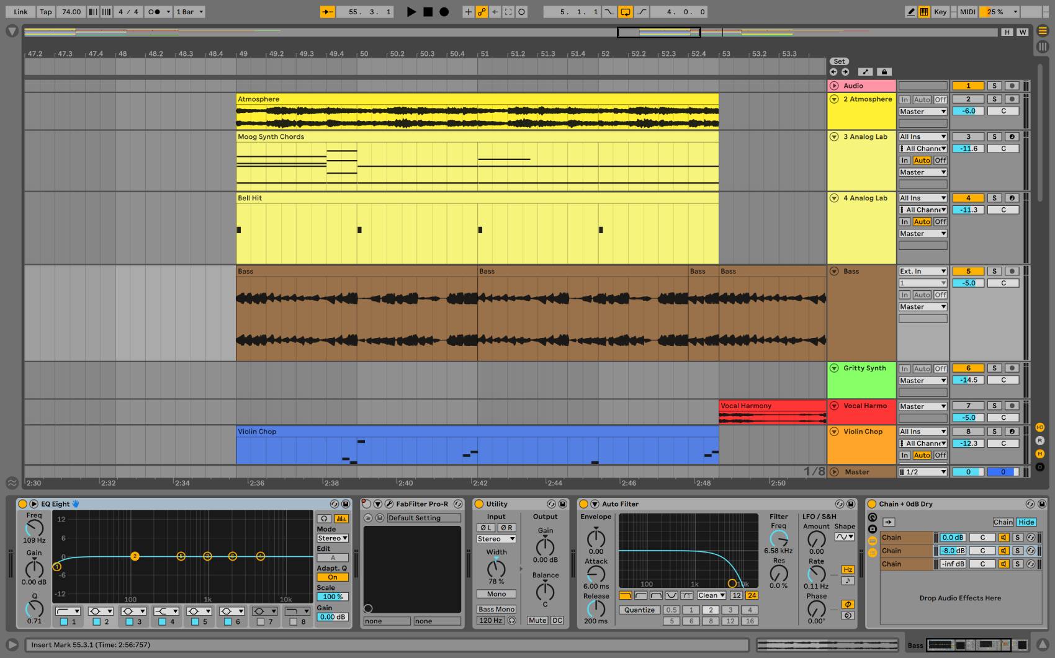Enable the Draw Mode pencil icon
The width and height of the screenshot is (1055, 658).
coord(910,12)
